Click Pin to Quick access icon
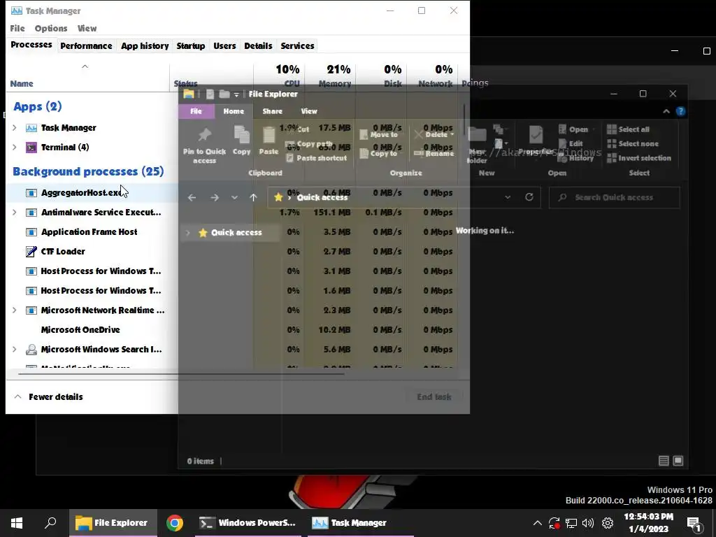This screenshot has width=716, height=537. pyautogui.click(x=204, y=135)
